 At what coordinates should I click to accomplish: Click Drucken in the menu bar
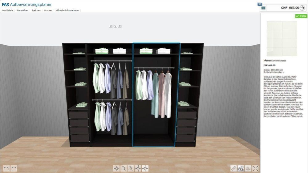[x=48, y=10]
